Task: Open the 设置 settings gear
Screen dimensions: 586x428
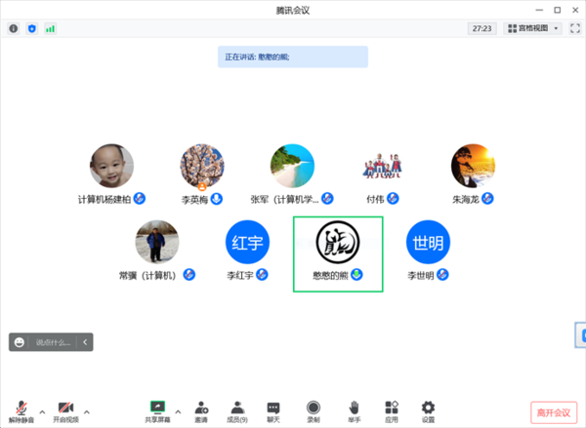Action: click(x=428, y=411)
